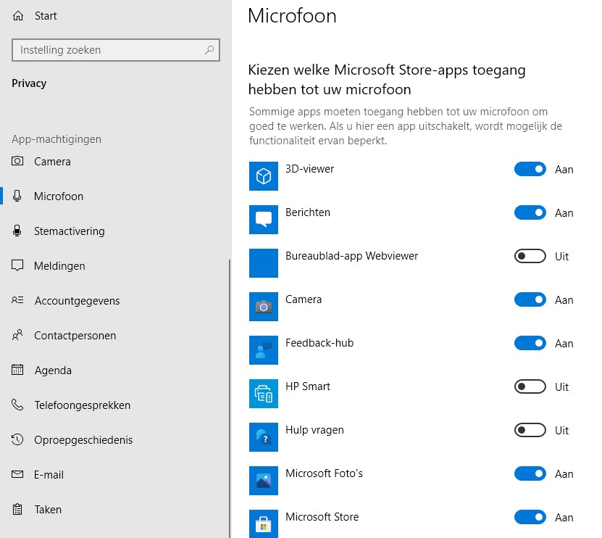
Task: Go to Oproepgeschiedenis page
Action: click(x=114, y=439)
